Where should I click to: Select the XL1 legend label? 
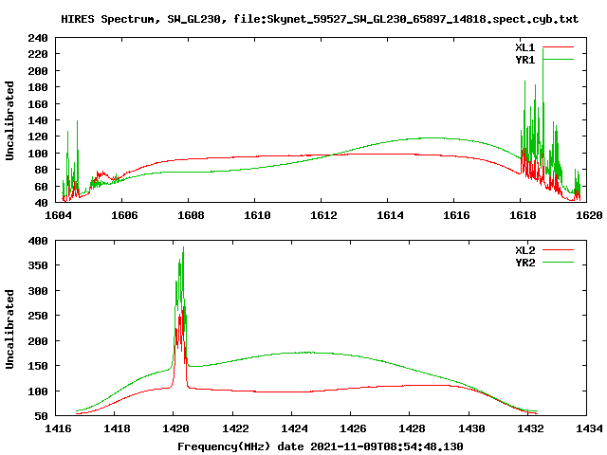tap(524, 47)
